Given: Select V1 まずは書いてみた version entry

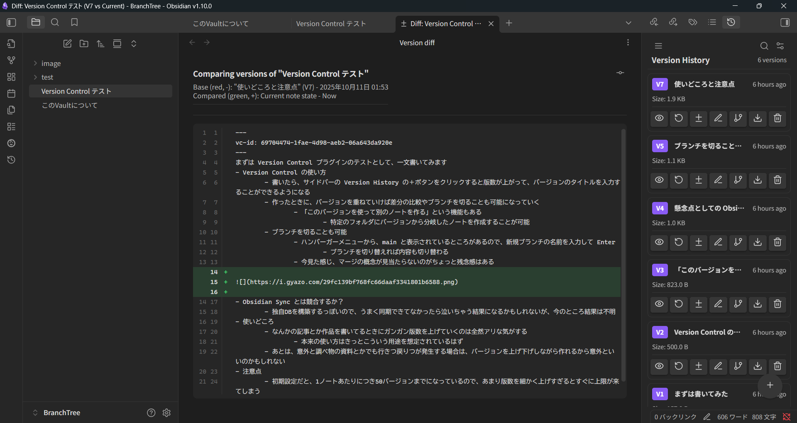Looking at the screenshot, I should pyautogui.click(x=719, y=394).
